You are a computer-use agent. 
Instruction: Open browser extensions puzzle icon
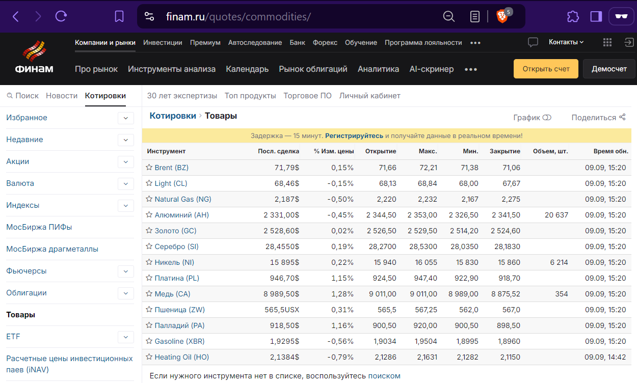click(573, 16)
